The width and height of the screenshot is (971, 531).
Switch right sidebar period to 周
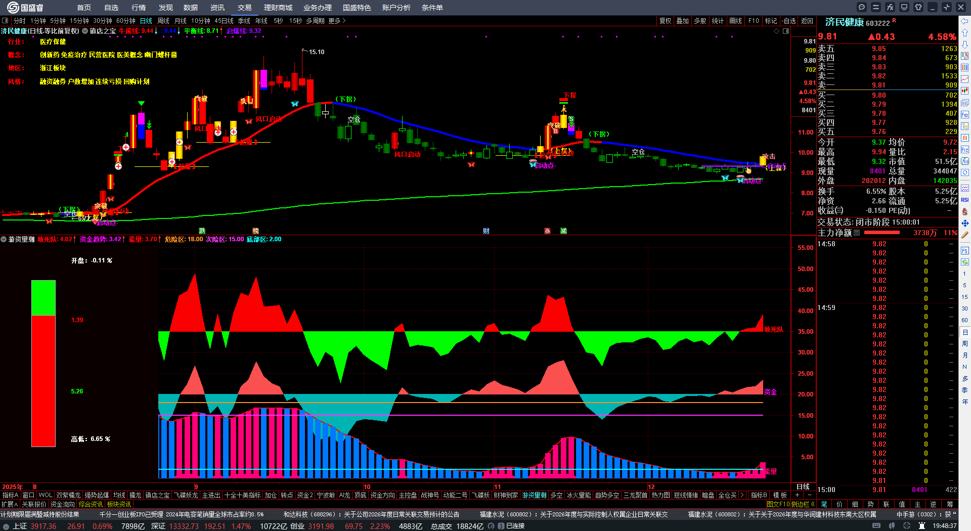click(965, 343)
